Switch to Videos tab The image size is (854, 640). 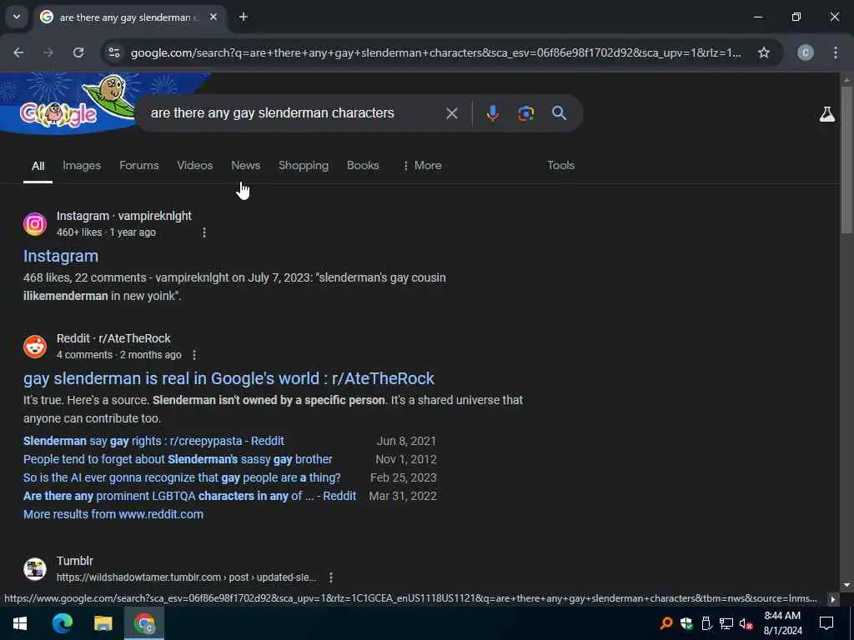point(194,166)
